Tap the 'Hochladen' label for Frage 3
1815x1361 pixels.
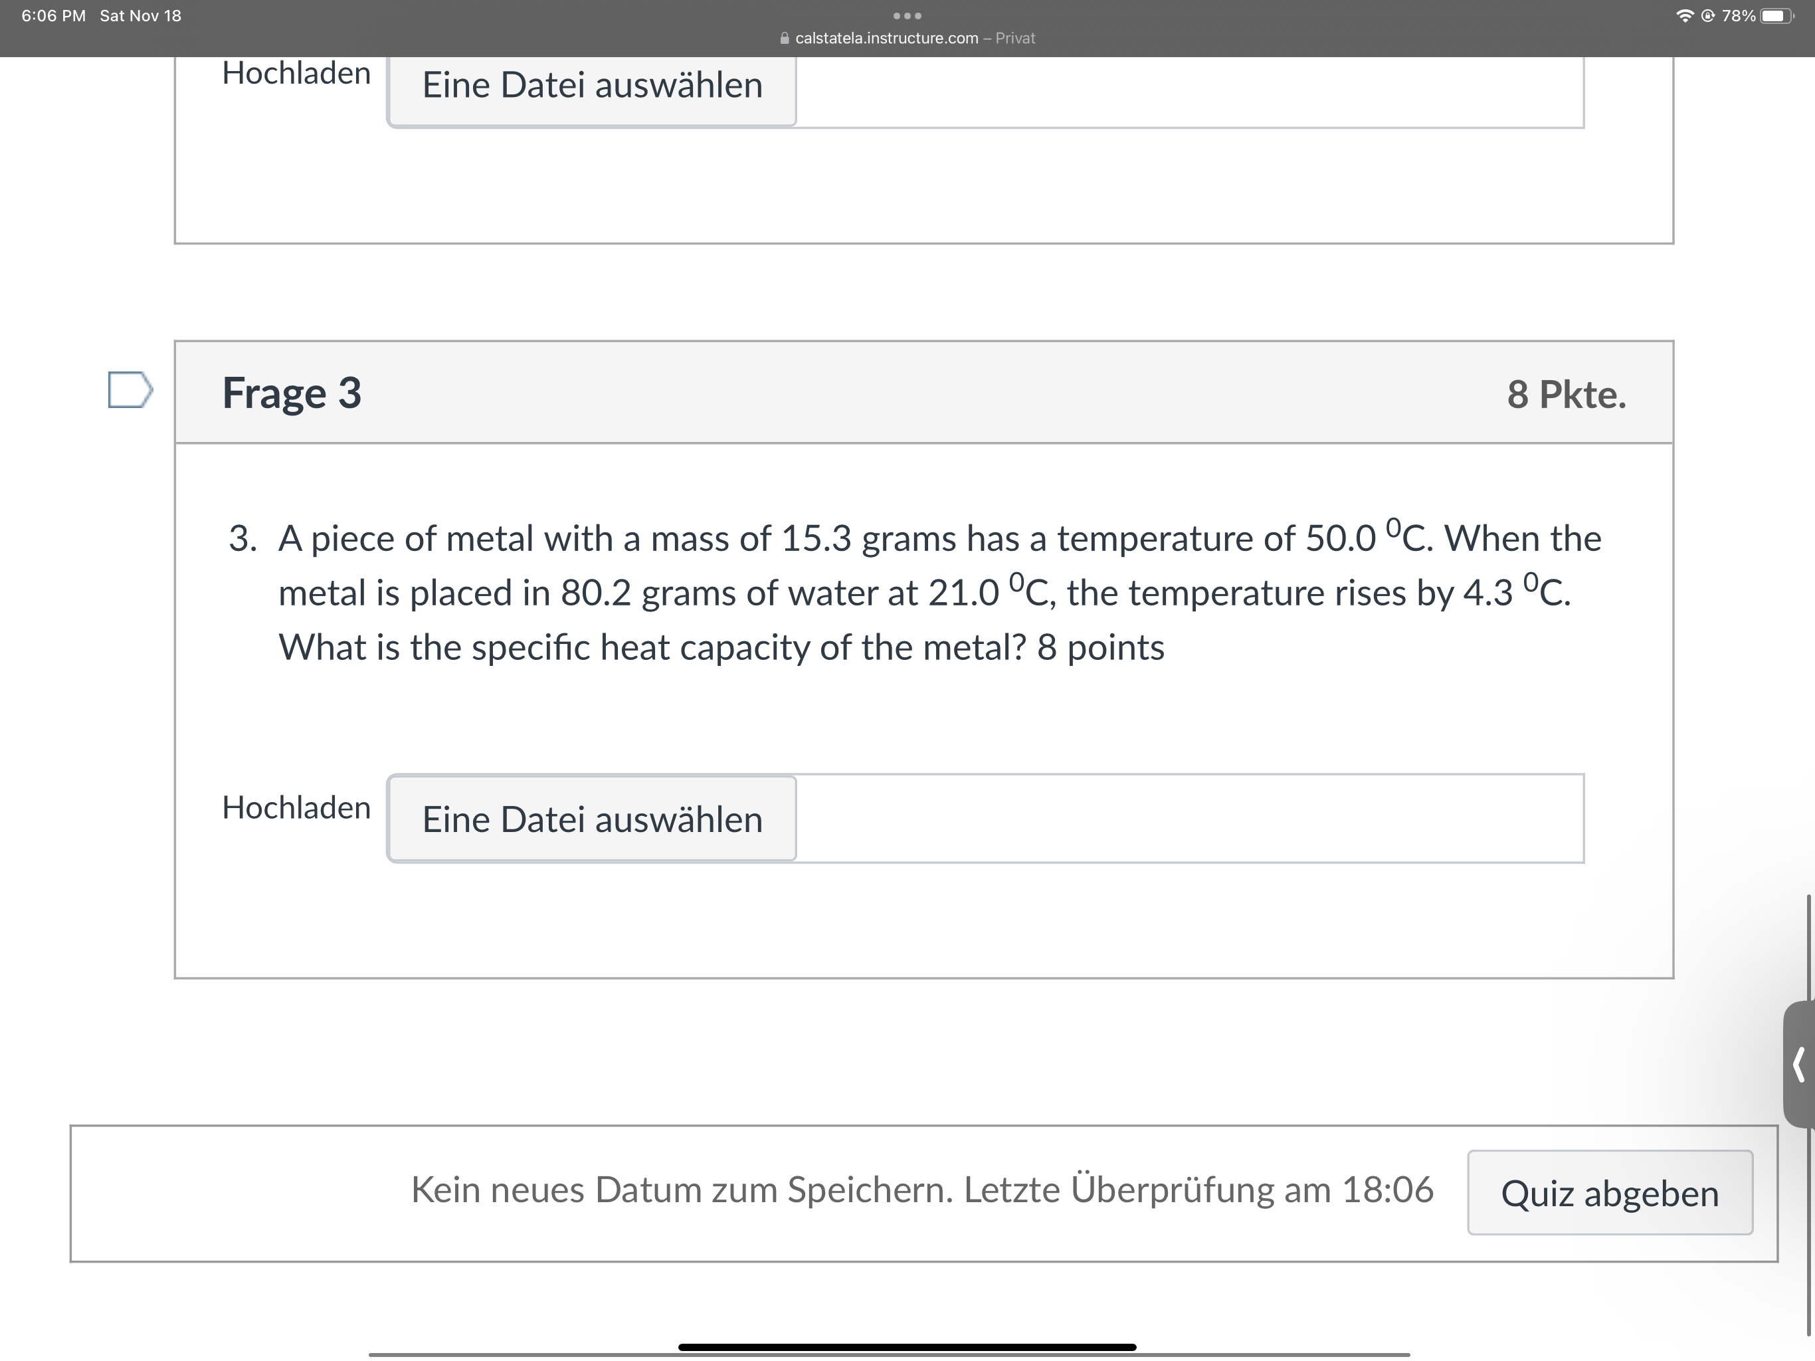click(x=296, y=807)
